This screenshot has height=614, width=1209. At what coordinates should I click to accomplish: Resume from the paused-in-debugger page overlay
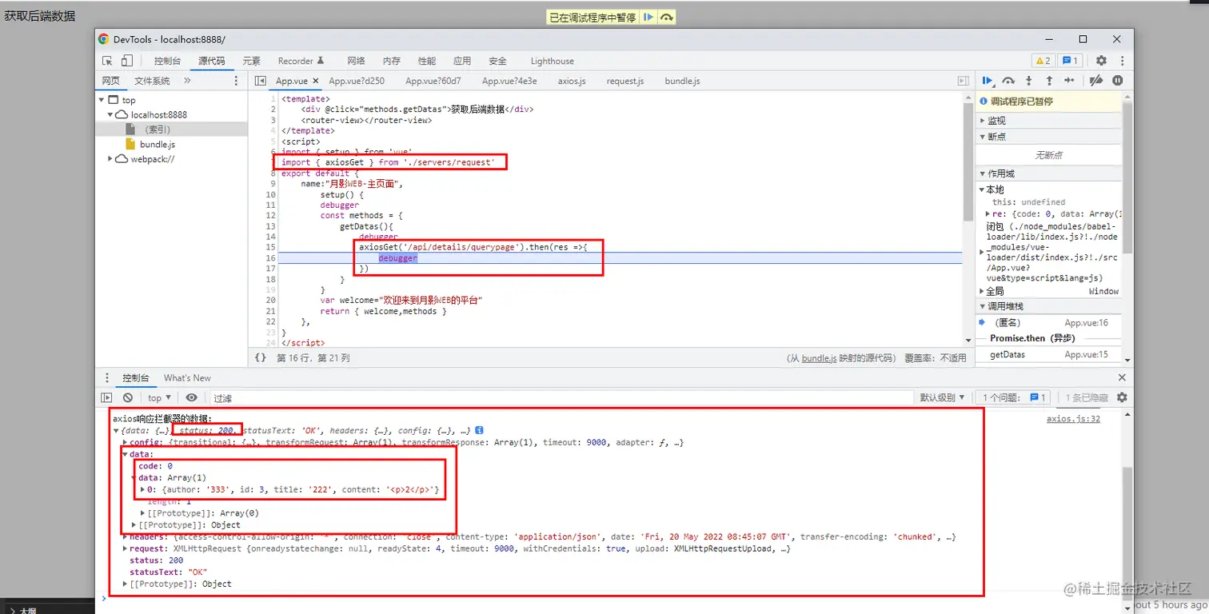point(648,17)
